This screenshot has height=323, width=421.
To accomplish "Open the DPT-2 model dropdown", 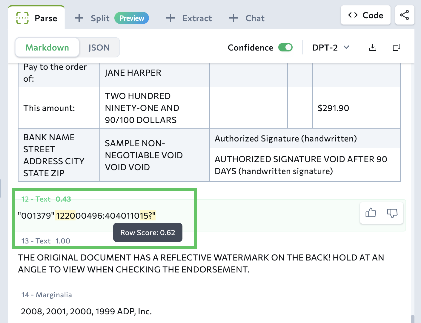I will point(331,47).
